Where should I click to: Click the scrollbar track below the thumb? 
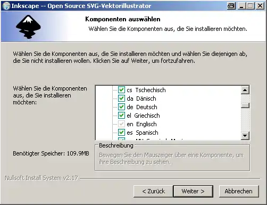click(245, 120)
